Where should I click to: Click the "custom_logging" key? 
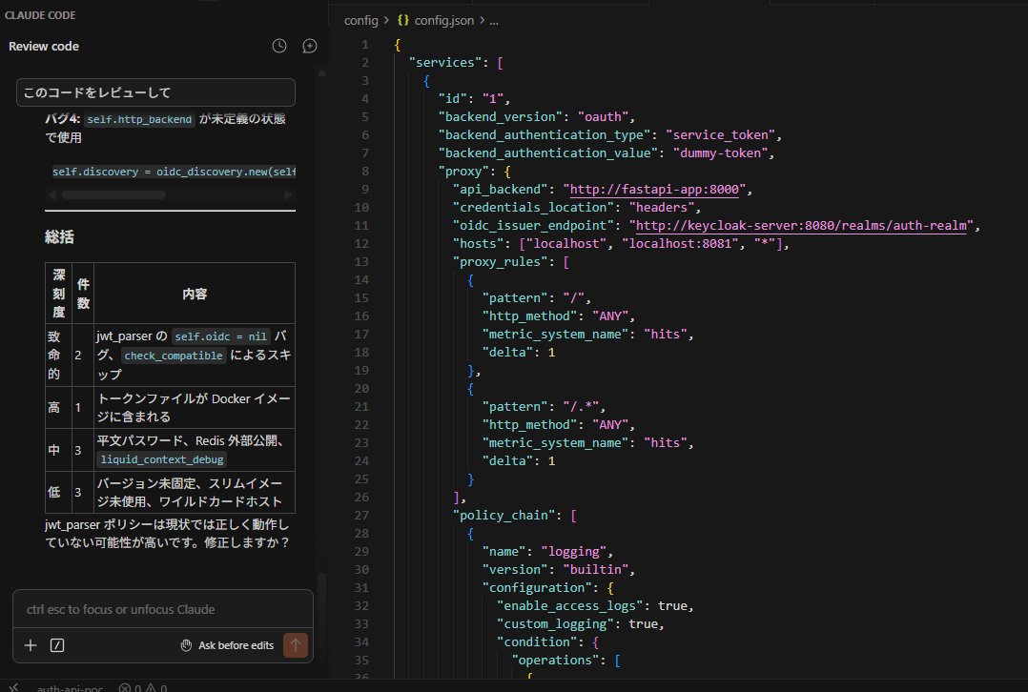(555, 624)
